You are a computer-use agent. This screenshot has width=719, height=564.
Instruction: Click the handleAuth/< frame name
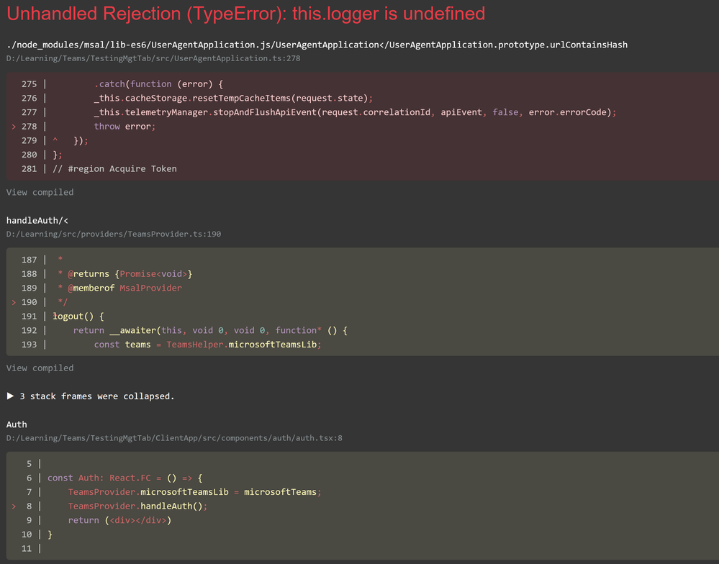[37, 220]
